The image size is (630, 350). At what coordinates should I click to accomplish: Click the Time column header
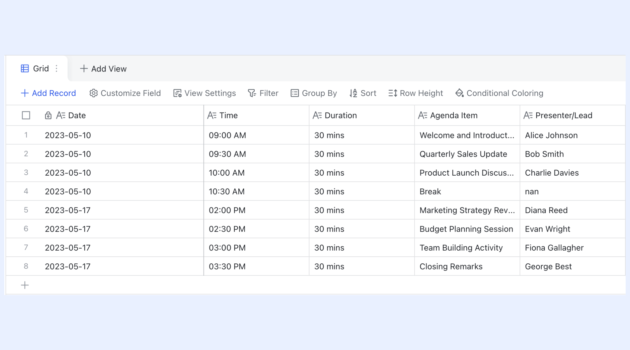(256, 115)
